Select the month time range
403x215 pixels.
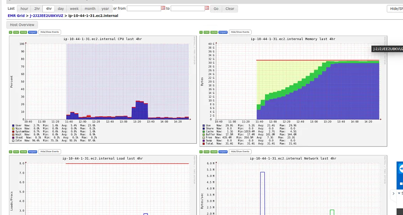coord(90,8)
